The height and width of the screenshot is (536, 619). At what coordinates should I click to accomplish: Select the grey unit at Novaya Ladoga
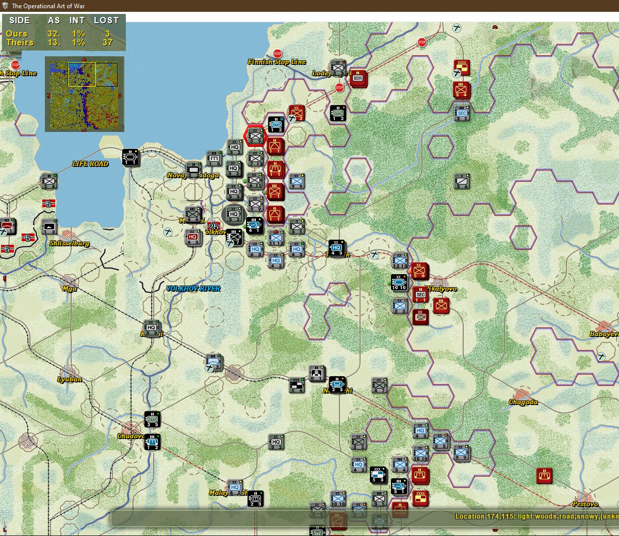click(193, 169)
